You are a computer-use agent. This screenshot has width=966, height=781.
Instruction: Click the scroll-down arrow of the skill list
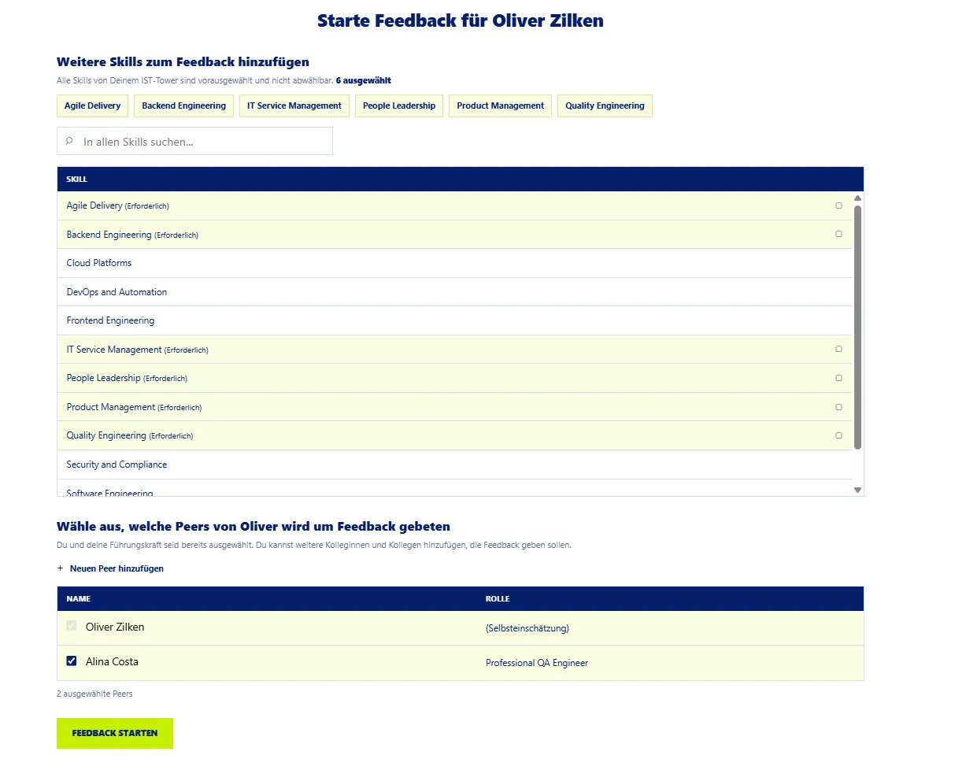pyautogui.click(x=857, y=490)
